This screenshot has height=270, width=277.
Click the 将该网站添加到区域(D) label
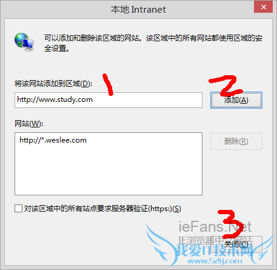53,83
